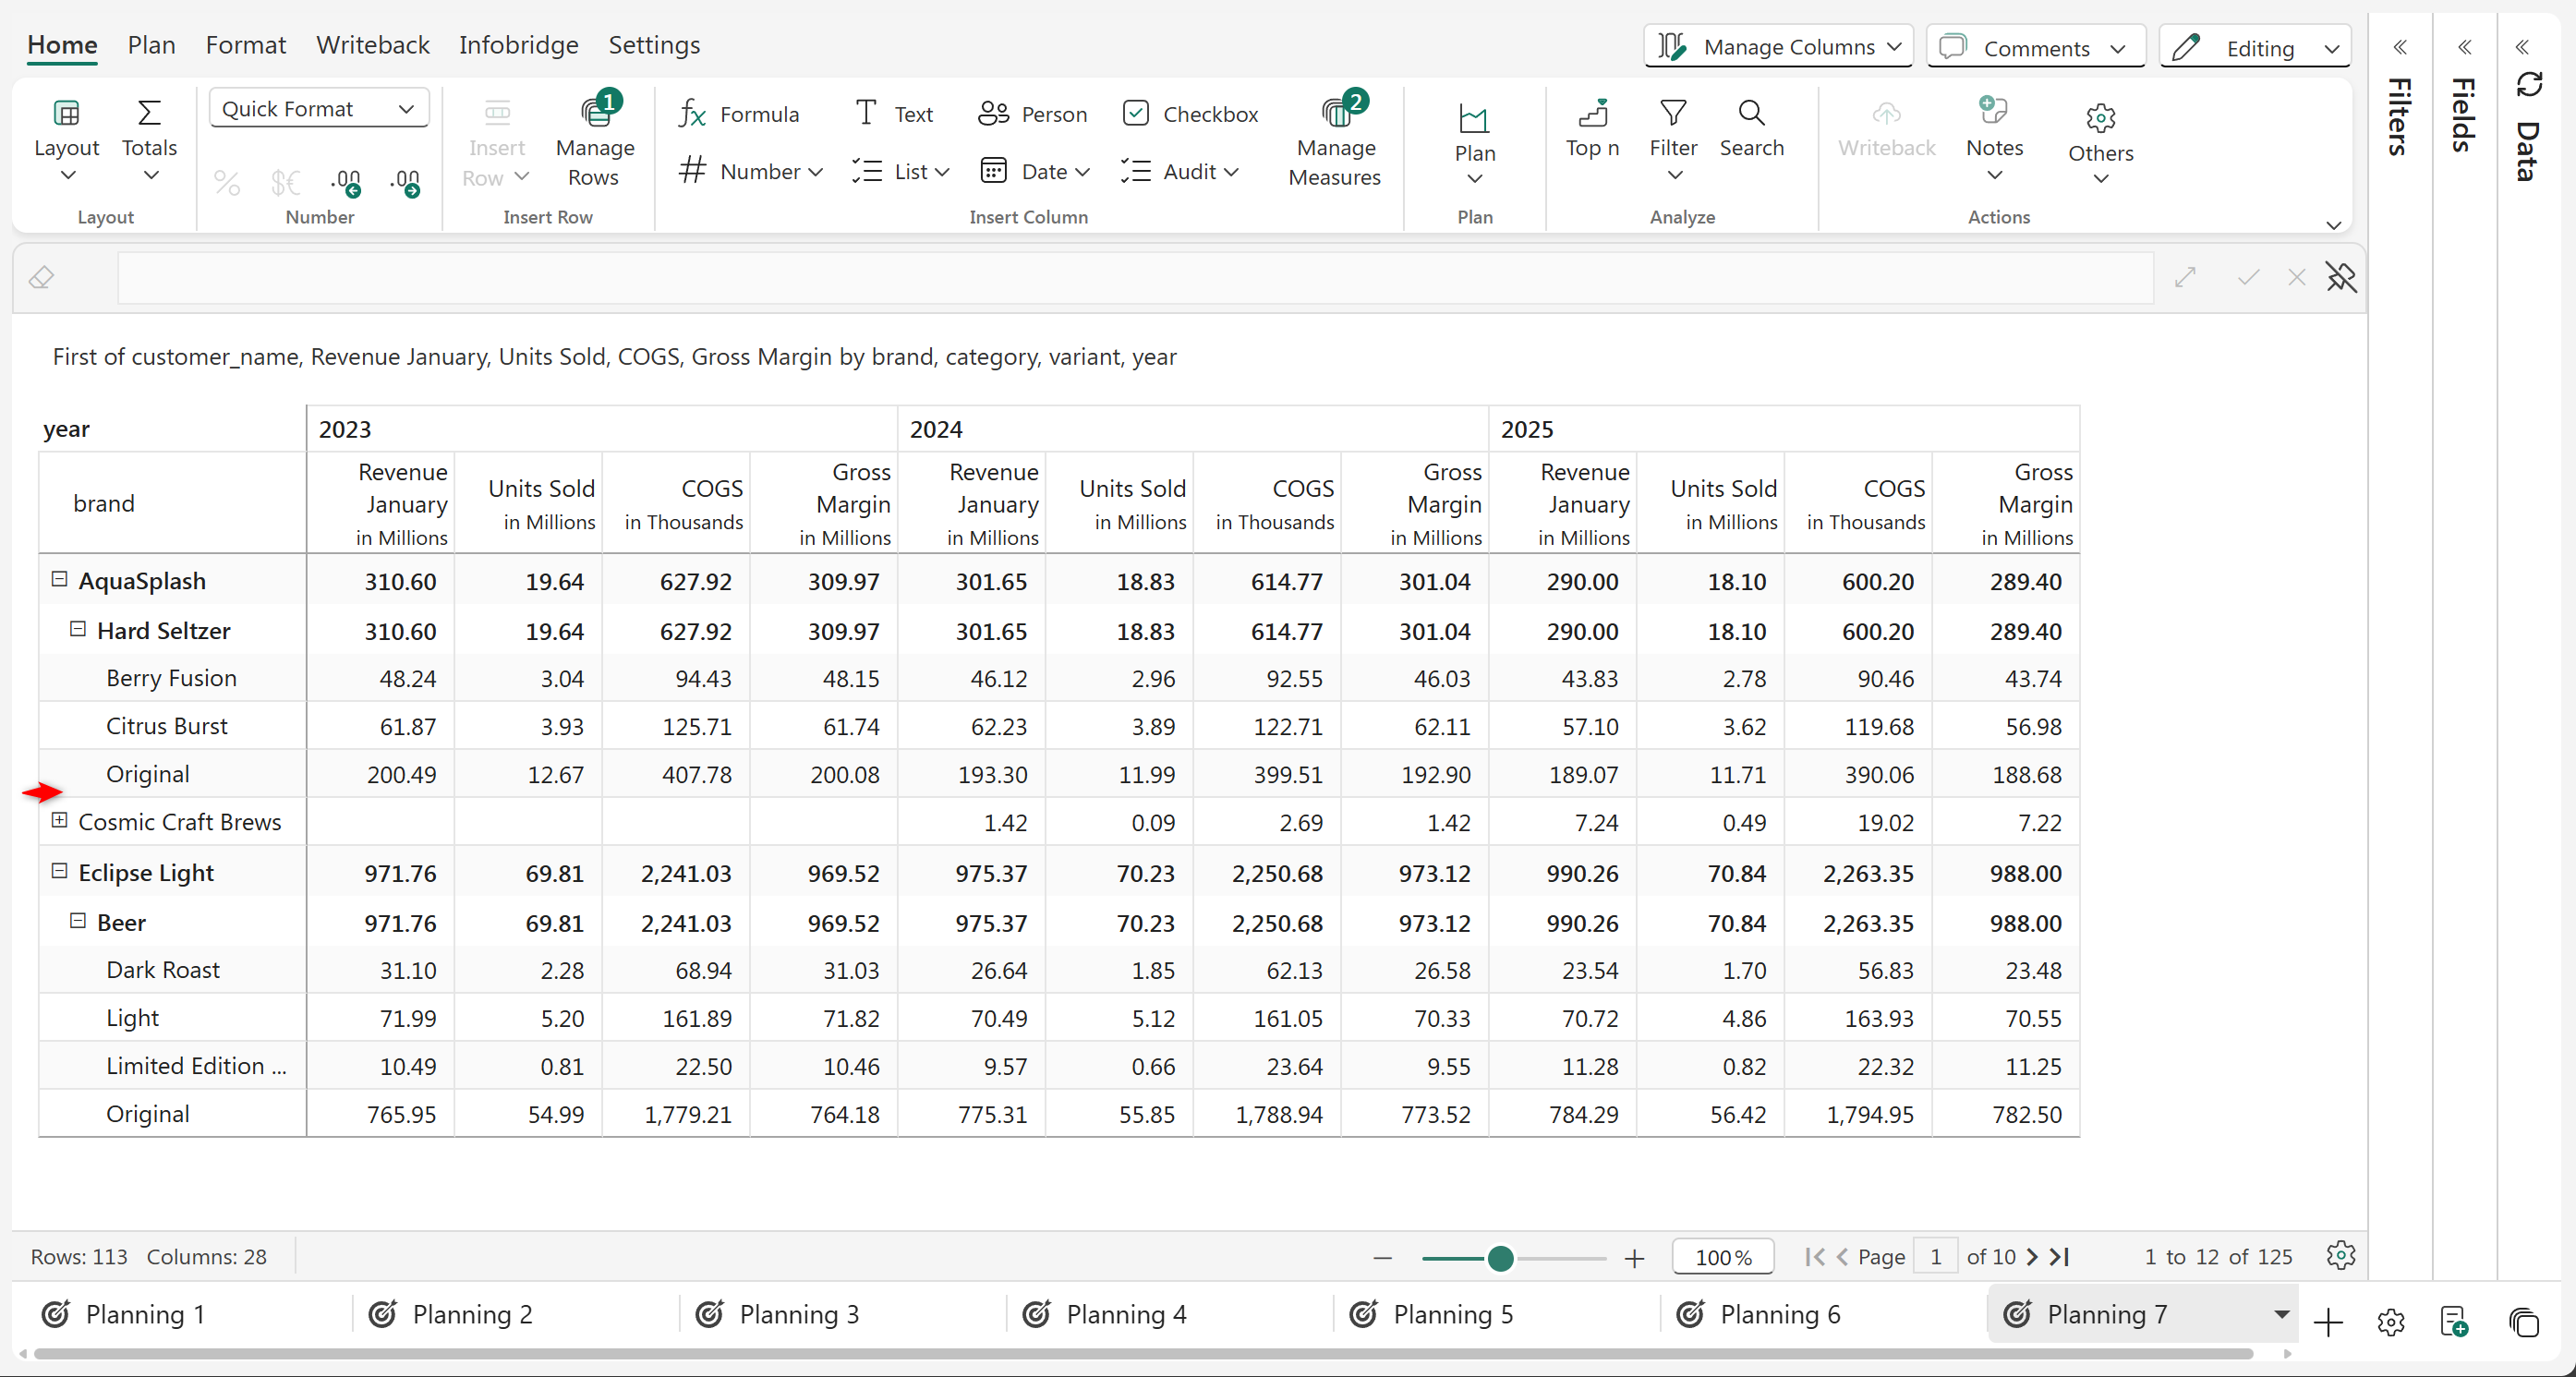
Task: Open the Manage Columns dropdown
Action: (x=1778, y=47)
